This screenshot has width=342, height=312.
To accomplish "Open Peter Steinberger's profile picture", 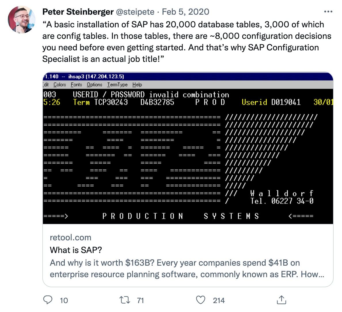I will tap(21, 19).
